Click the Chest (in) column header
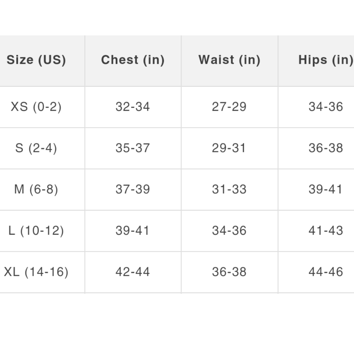354x354 pixels. tap(133, 60)
